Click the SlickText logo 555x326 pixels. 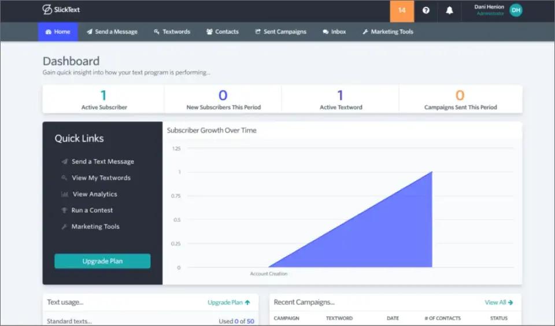click(61, 10)
